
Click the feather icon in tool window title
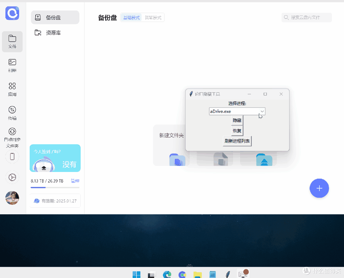tap(191, 94)
